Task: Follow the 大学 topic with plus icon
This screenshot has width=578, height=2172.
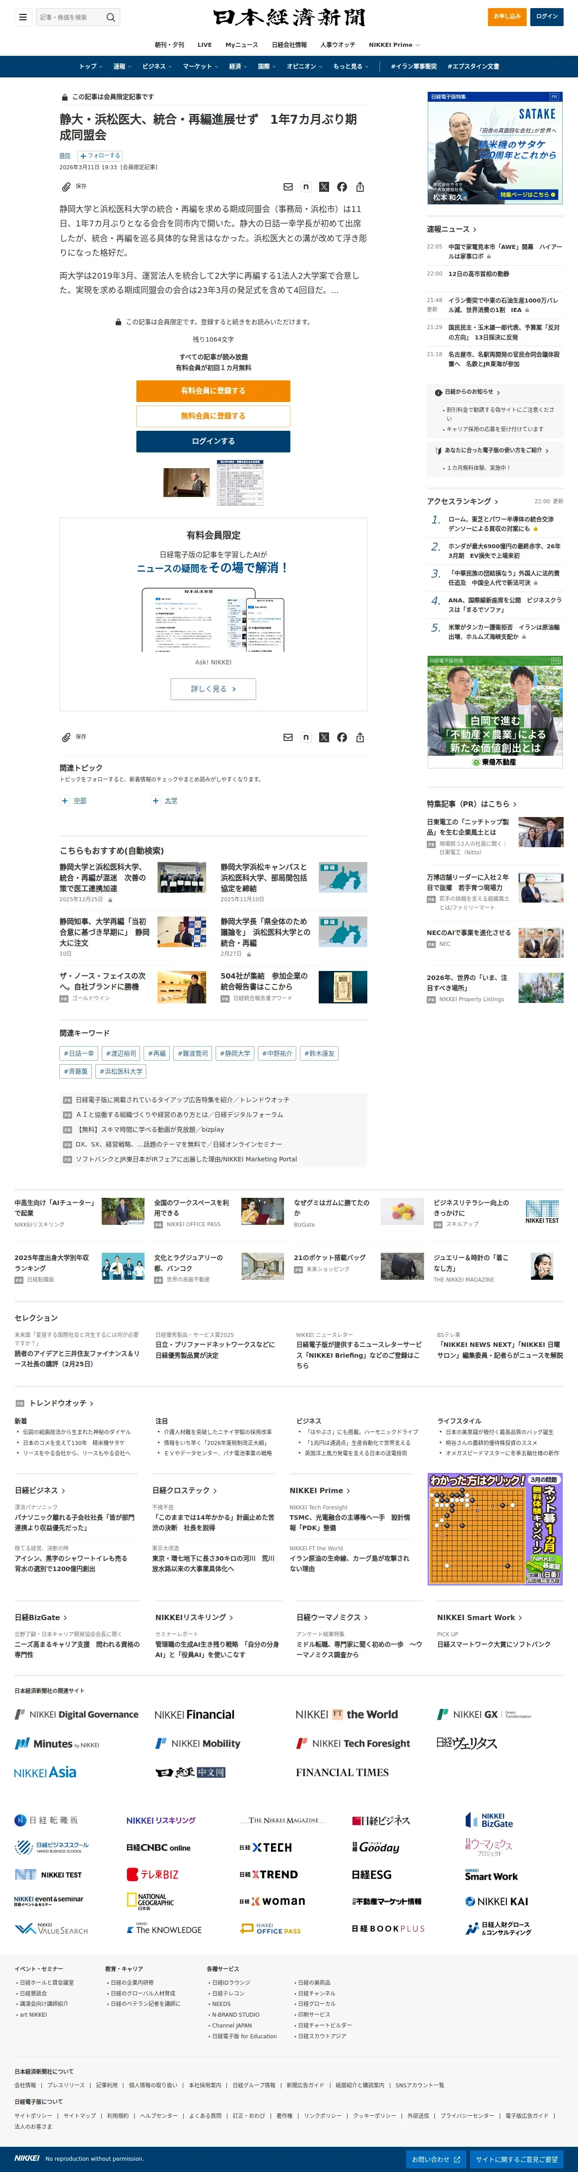Action: pyautogui.click(x=156, y=801)
